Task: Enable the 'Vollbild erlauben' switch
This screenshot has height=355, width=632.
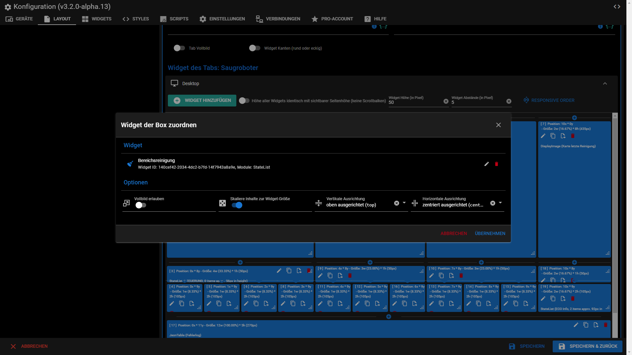Action: (141, 205)
